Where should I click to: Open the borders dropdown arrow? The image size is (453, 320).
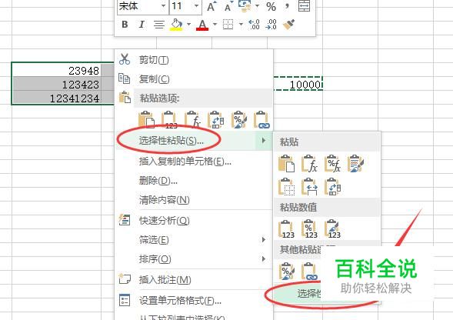coord(241,25)
